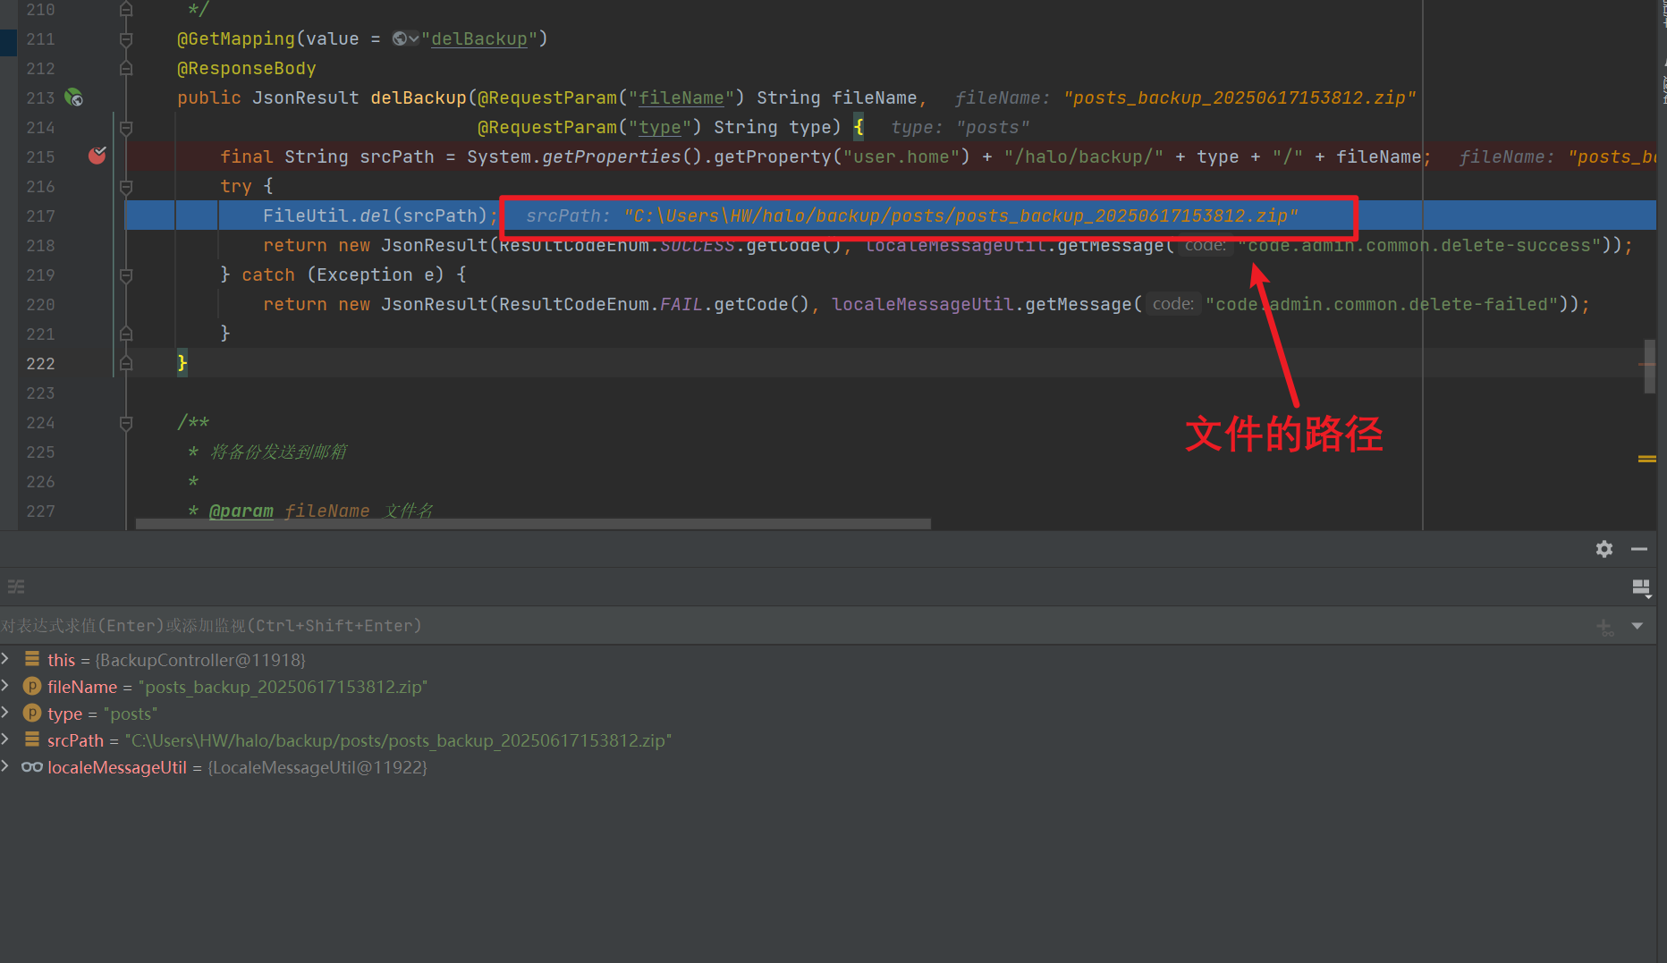Open the expression history dropdown arrow
Viewport: 1667px width, 963px height.
click(1637, 626)
